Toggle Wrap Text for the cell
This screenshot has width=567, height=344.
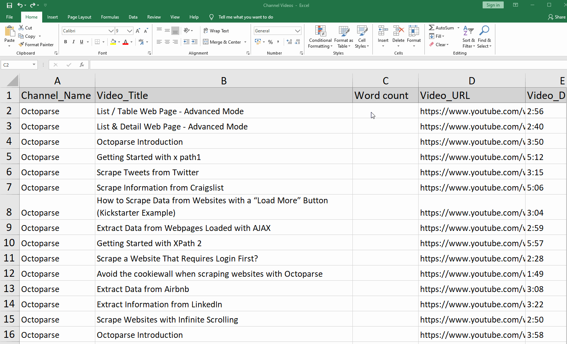pyautogui.click(x=216, y=31)
